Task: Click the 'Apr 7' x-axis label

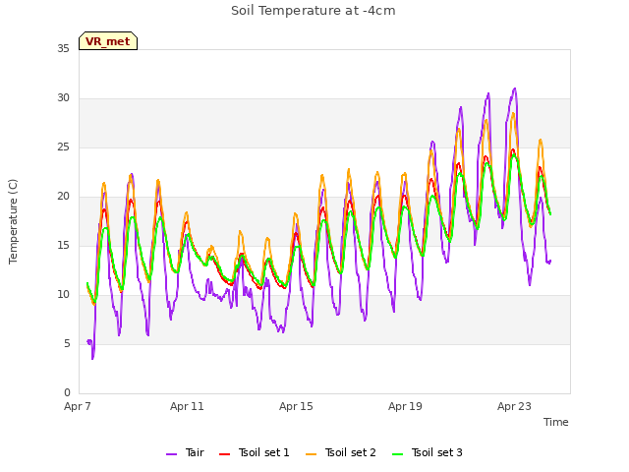Action: (x=78, y=406)
